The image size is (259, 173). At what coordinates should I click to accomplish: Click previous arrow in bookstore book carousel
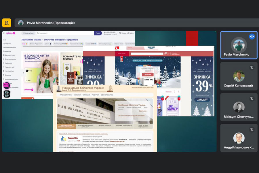[x=174, y=92]
